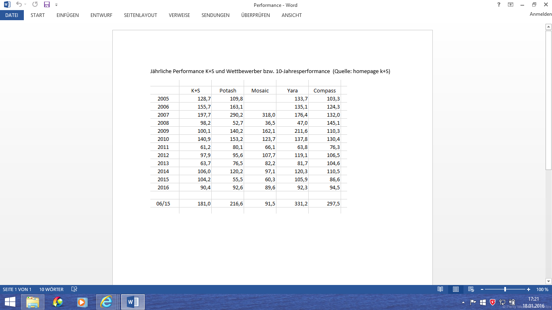Click the Word taskbar button

(x=133, y=302)
